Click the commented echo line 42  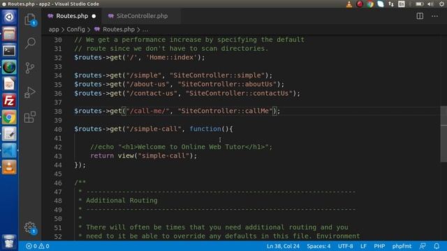(x=182, y=147)
